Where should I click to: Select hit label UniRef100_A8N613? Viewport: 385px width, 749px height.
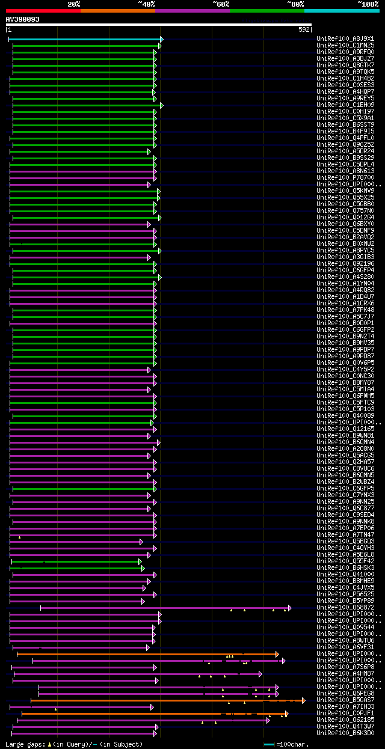345,171
